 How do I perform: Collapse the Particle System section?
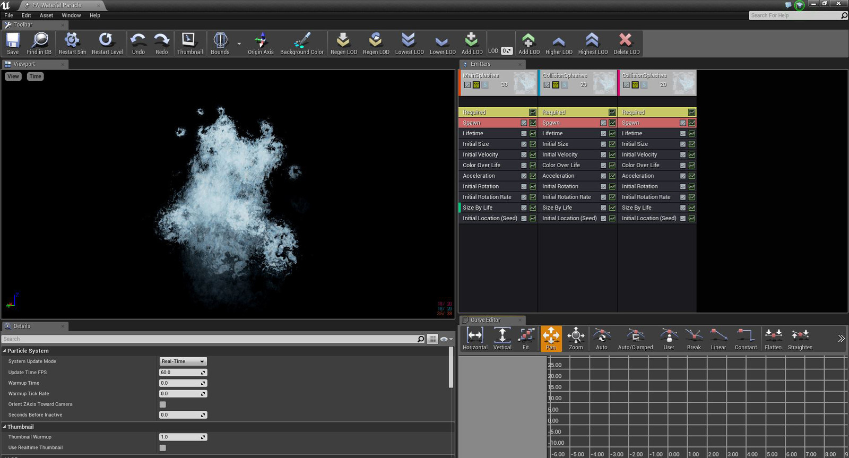(x=5, y=351)
